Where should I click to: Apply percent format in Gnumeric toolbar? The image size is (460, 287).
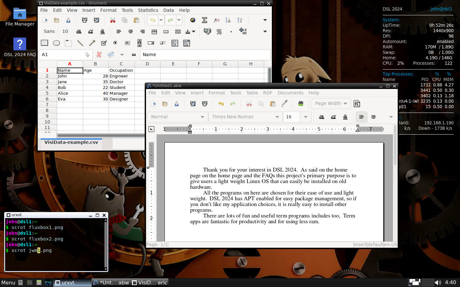pos(219,32)
